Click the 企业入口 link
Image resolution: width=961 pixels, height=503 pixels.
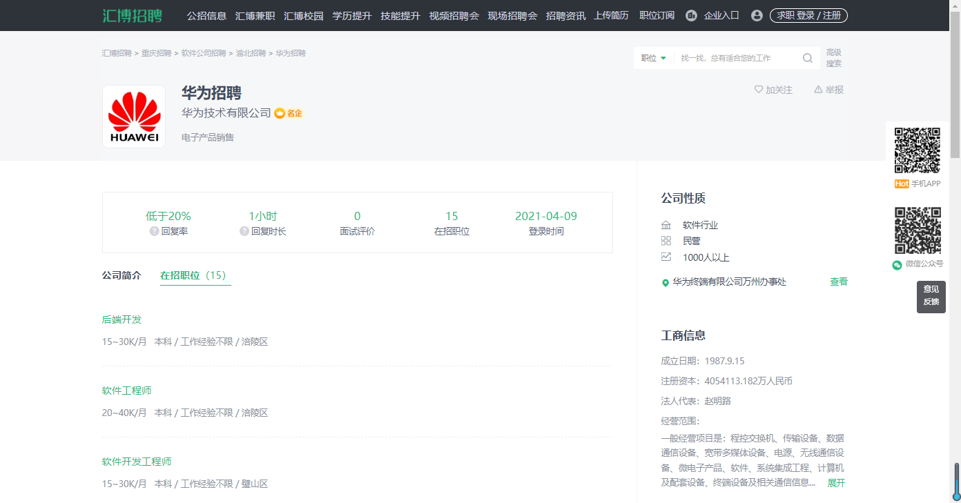click(721, 15)
